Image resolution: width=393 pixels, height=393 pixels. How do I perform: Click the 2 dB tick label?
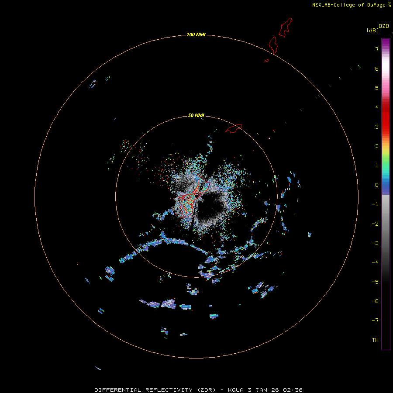tap(377, 146)
